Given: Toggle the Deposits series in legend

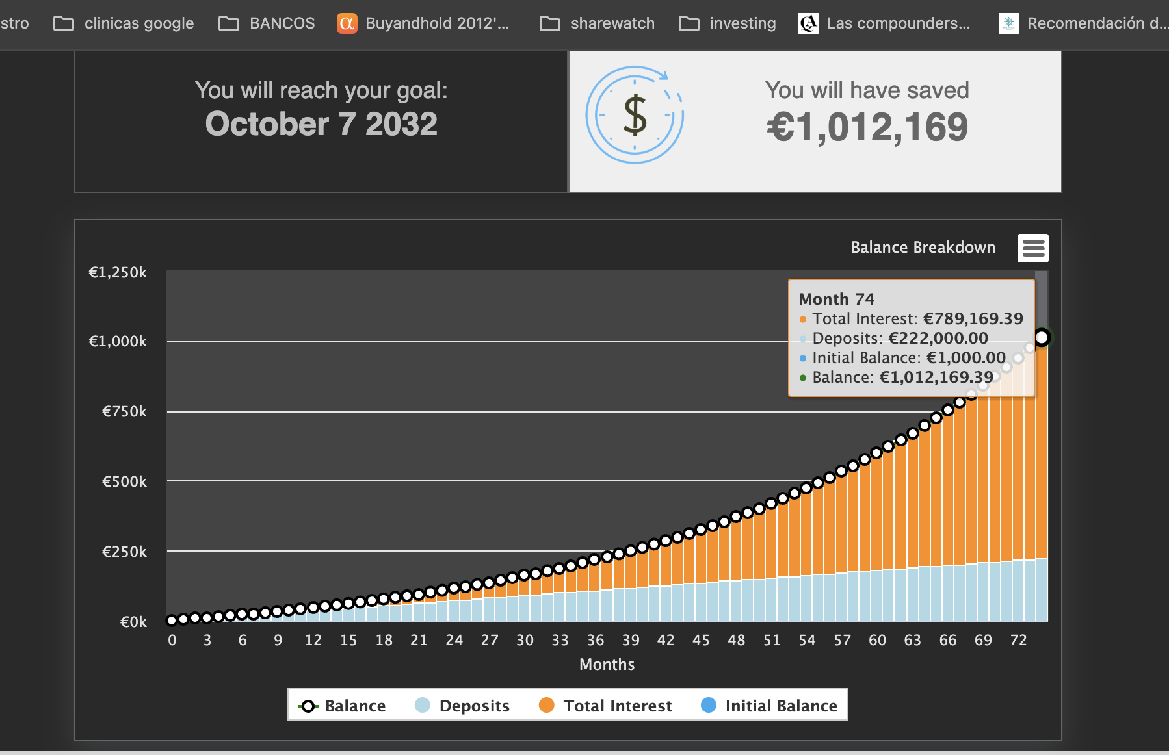Looking at the screenshot, I should (x=462, y=706).
